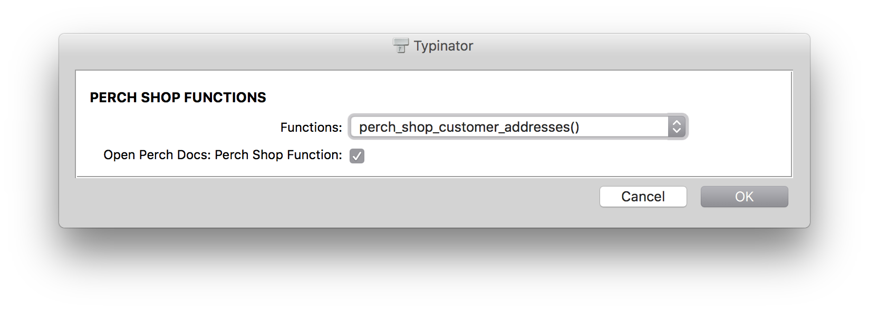Click Cancel to dismiss the dialog
This screenshot has height=312, width=869.
point(642,196)
